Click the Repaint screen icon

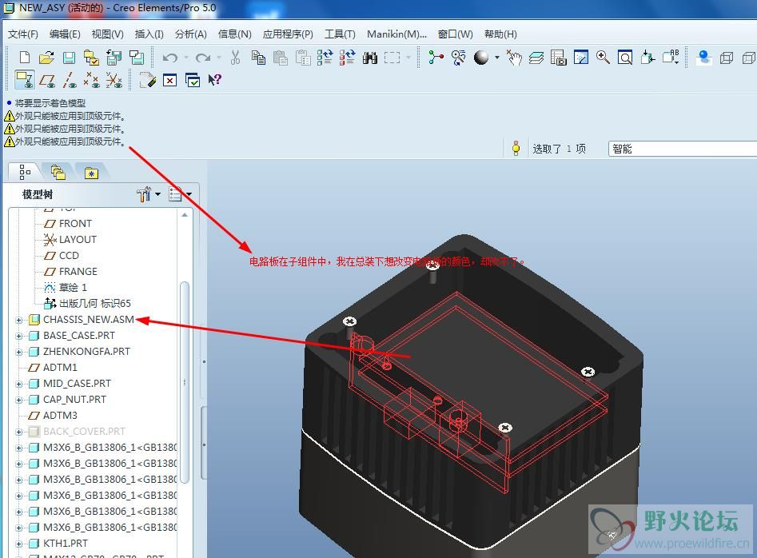click(581, 58)
